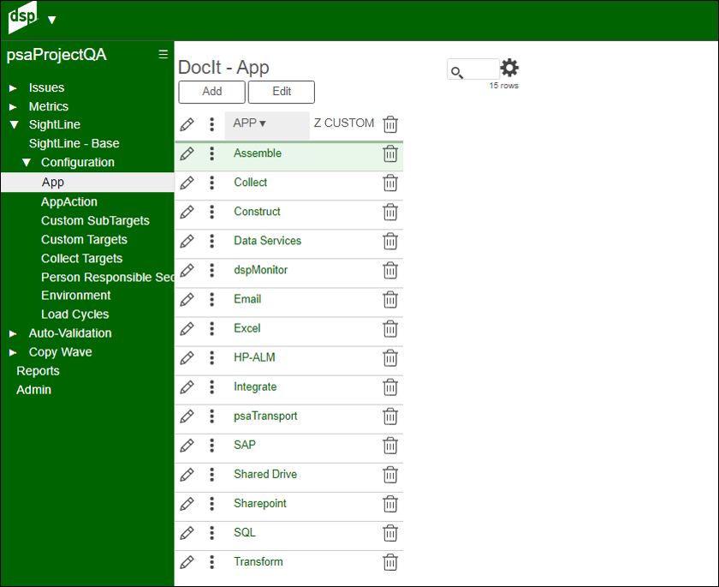This screenshot has height=587, width=719.
Task: Open the Assemble app link
Action: [x=258, y=153]
